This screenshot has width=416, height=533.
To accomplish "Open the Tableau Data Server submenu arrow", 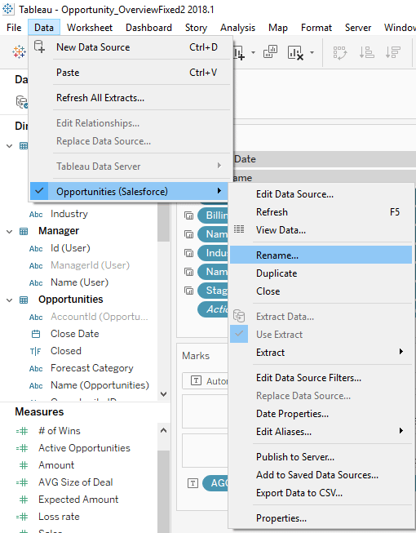I will click(219, 166).
